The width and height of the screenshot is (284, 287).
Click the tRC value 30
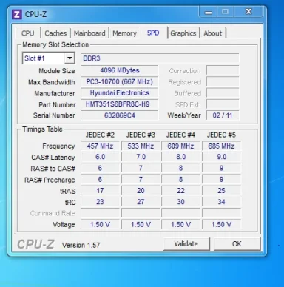[x=180, y=202]
